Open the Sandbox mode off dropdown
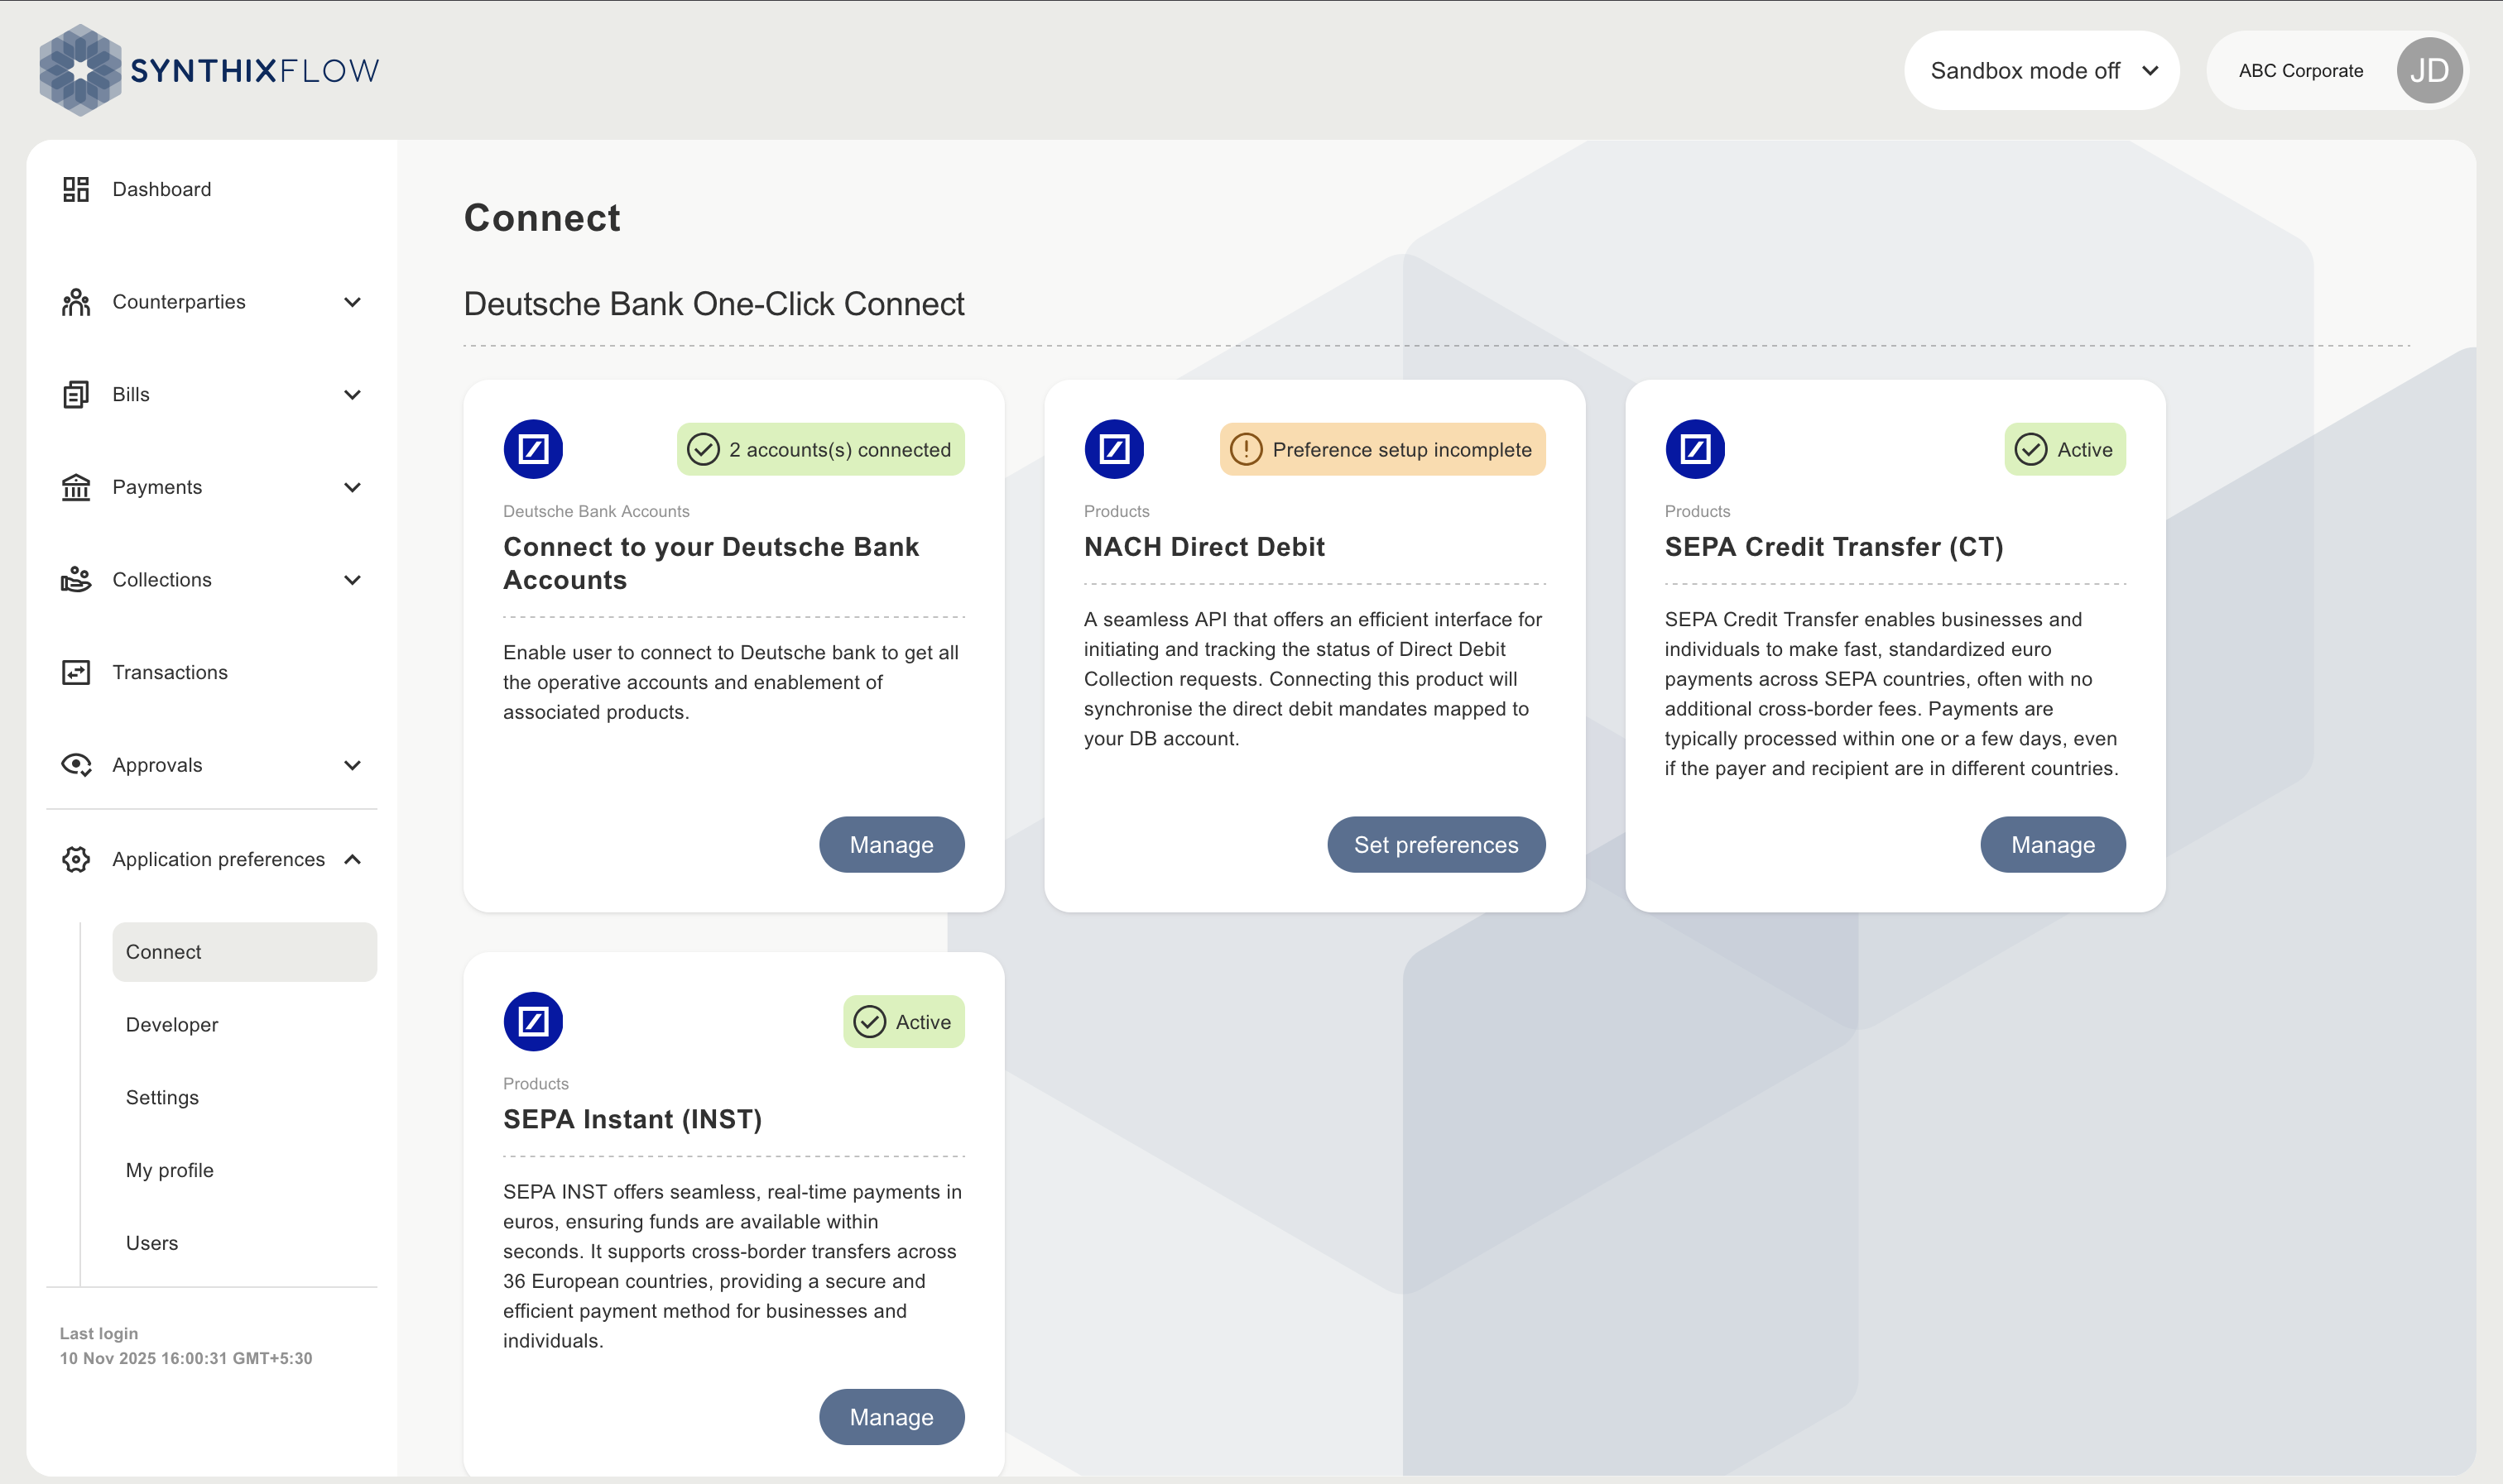 (x=2041, y=70)
